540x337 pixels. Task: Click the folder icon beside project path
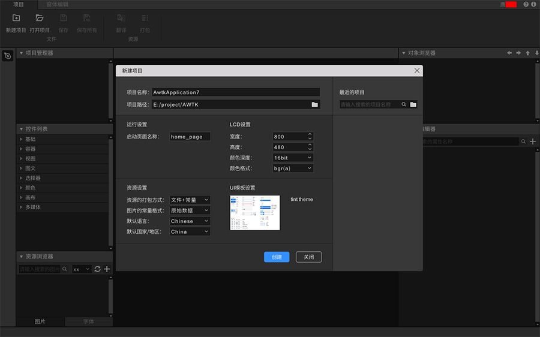314,104
